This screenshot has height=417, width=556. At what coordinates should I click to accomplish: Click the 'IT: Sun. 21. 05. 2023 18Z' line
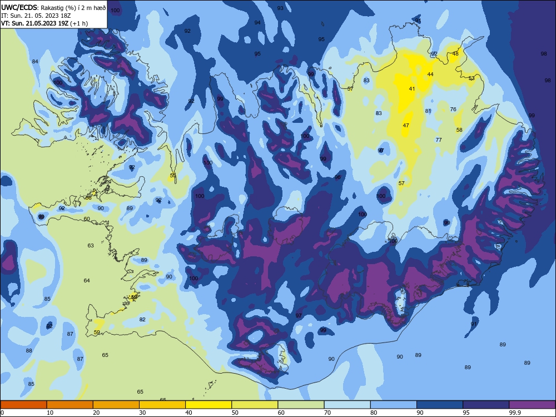pyautogui.click(x=36, y=16)
